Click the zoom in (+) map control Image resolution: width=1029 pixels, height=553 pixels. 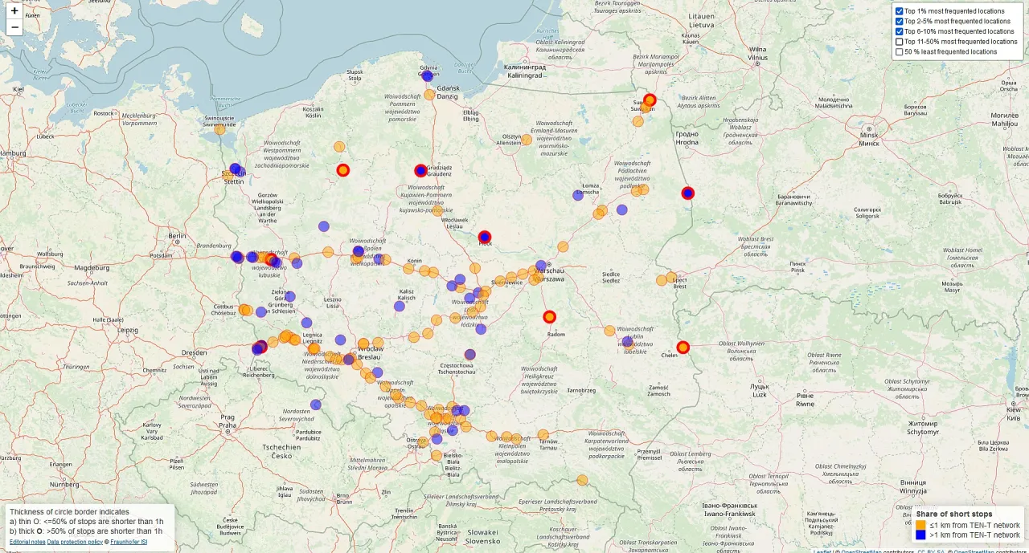[x=14, y=12]
